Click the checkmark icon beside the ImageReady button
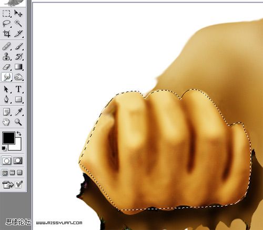Viewport: 263px width, 230px height. [19, 184]
